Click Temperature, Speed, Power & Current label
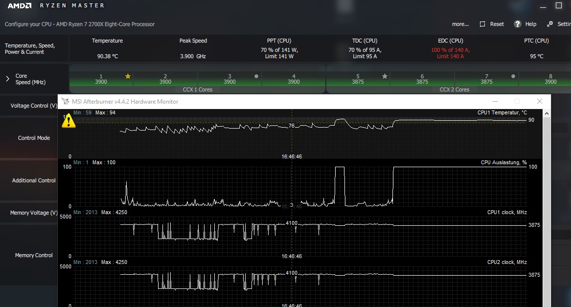This screenshot has width=571, height=307. [30, 49]
